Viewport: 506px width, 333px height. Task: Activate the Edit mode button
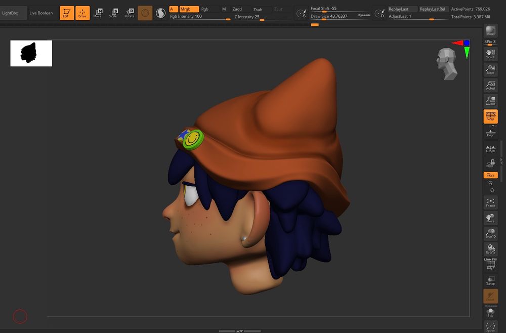(67, 13)
